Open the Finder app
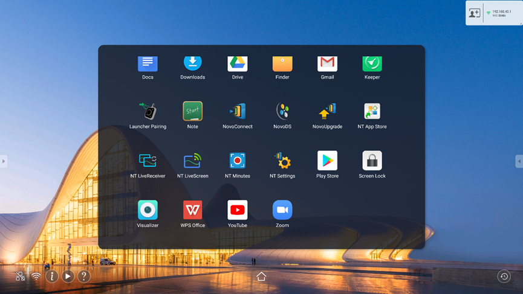Viewport: 523px width, 294px height. pyautogui.click(x=282, y=63)
